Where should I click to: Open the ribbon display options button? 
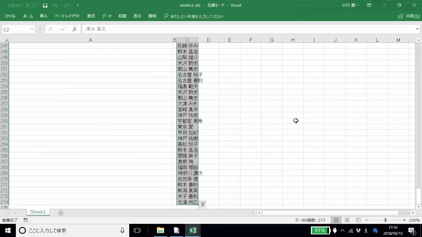tap(369, 6)
